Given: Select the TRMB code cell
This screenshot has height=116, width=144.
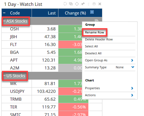Looking at the screenshot, I should 17,99.
